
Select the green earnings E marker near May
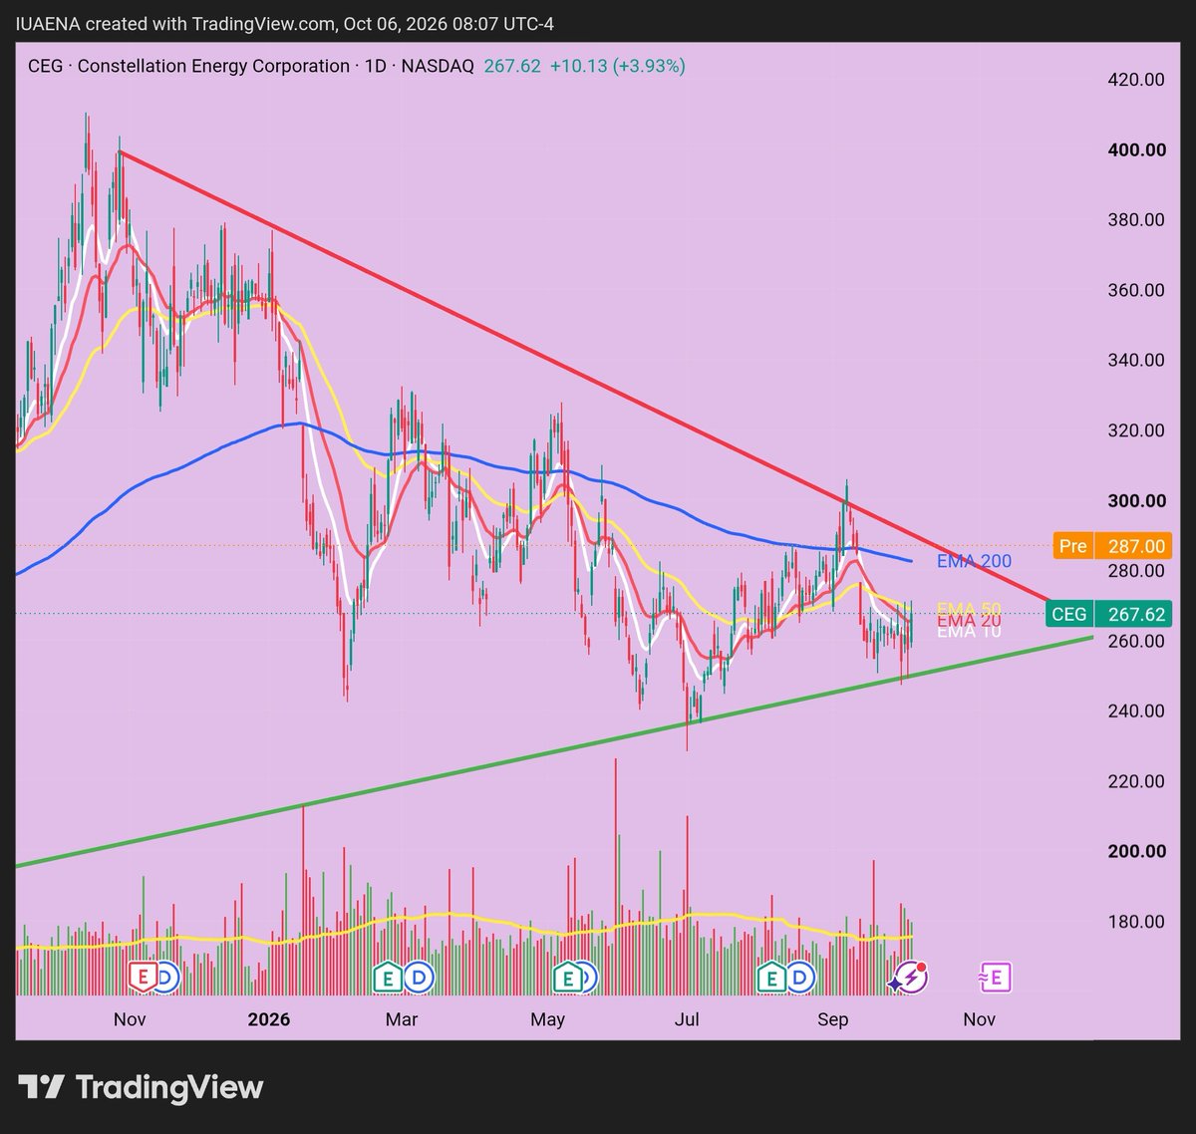[x=569, y=978]
